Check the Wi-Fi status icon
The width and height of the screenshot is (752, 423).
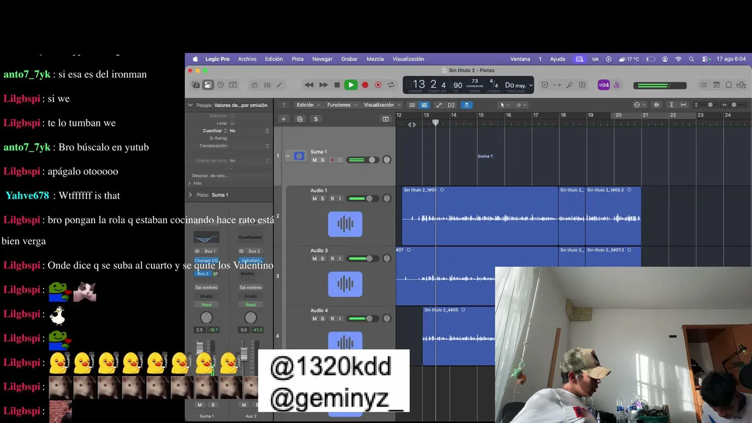click(x=679, y=59)
